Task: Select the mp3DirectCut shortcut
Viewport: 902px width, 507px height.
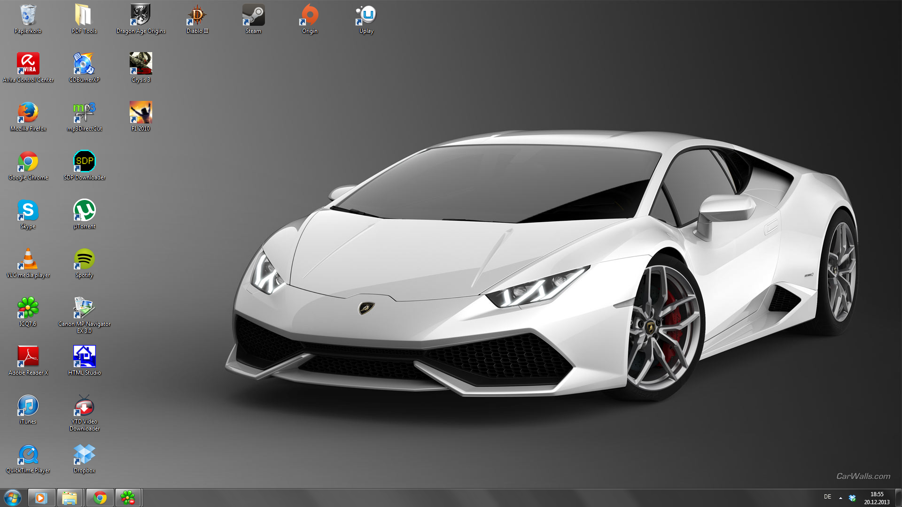Action: 84,117
